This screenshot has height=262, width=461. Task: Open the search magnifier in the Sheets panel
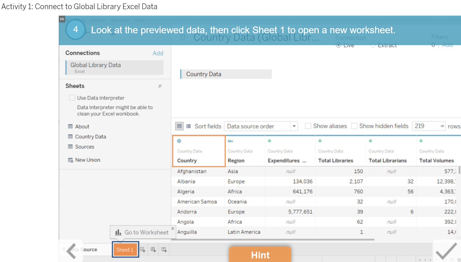[160, 86]
